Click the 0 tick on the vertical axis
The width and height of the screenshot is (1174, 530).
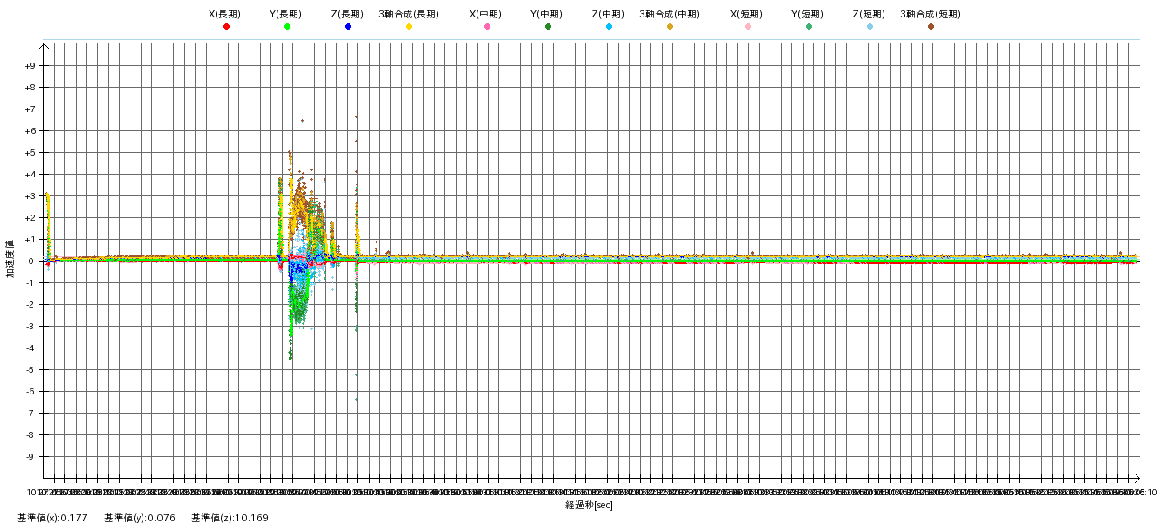coord(32,262)
